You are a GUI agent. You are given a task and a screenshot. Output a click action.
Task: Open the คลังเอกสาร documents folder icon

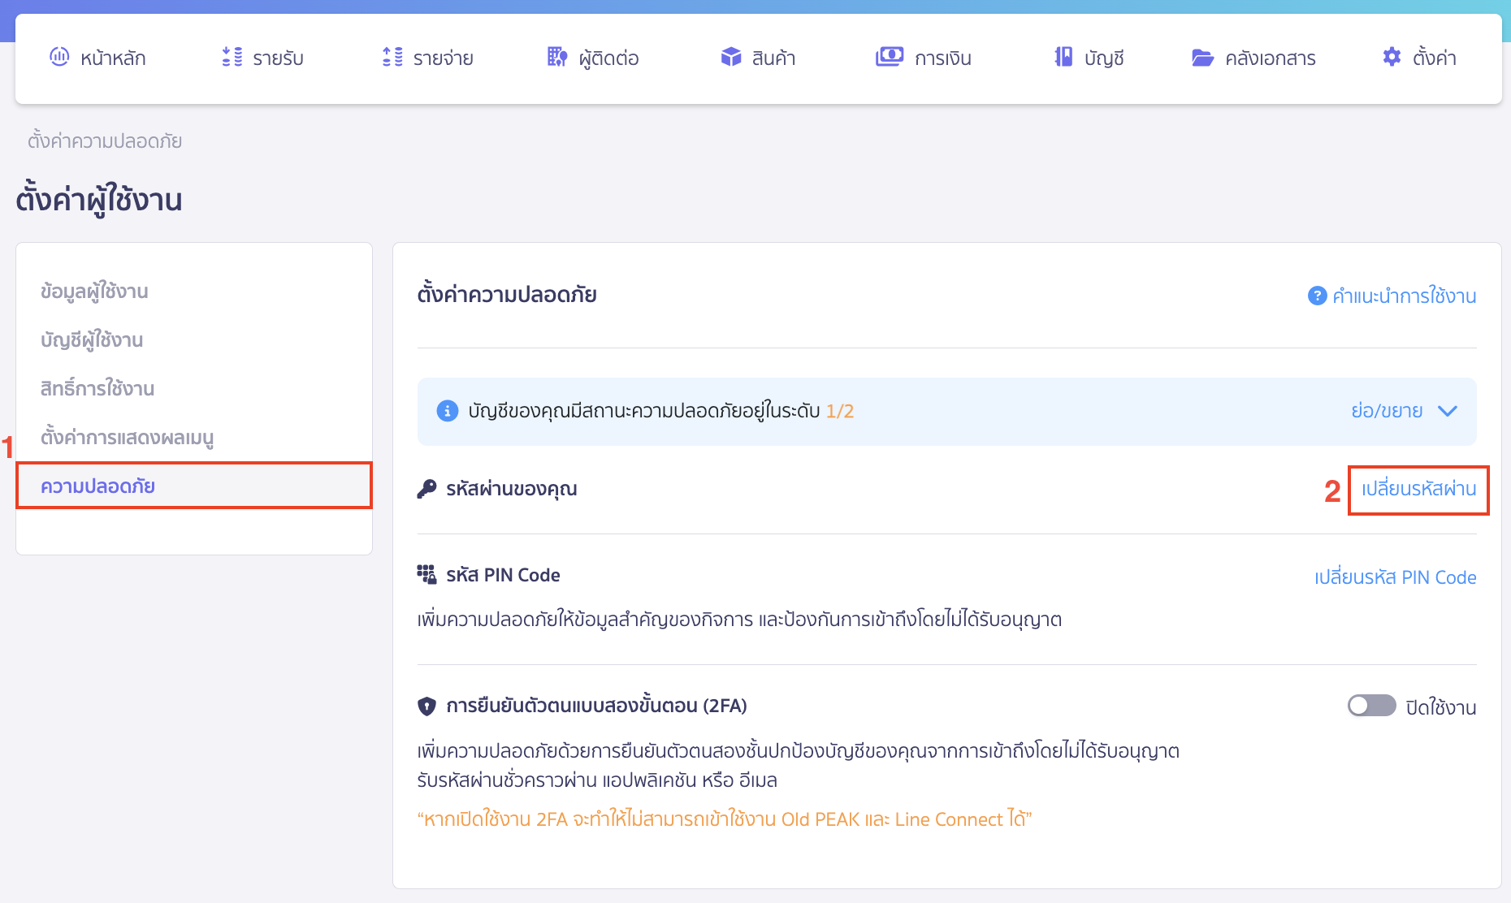(x=1203, y=57)
